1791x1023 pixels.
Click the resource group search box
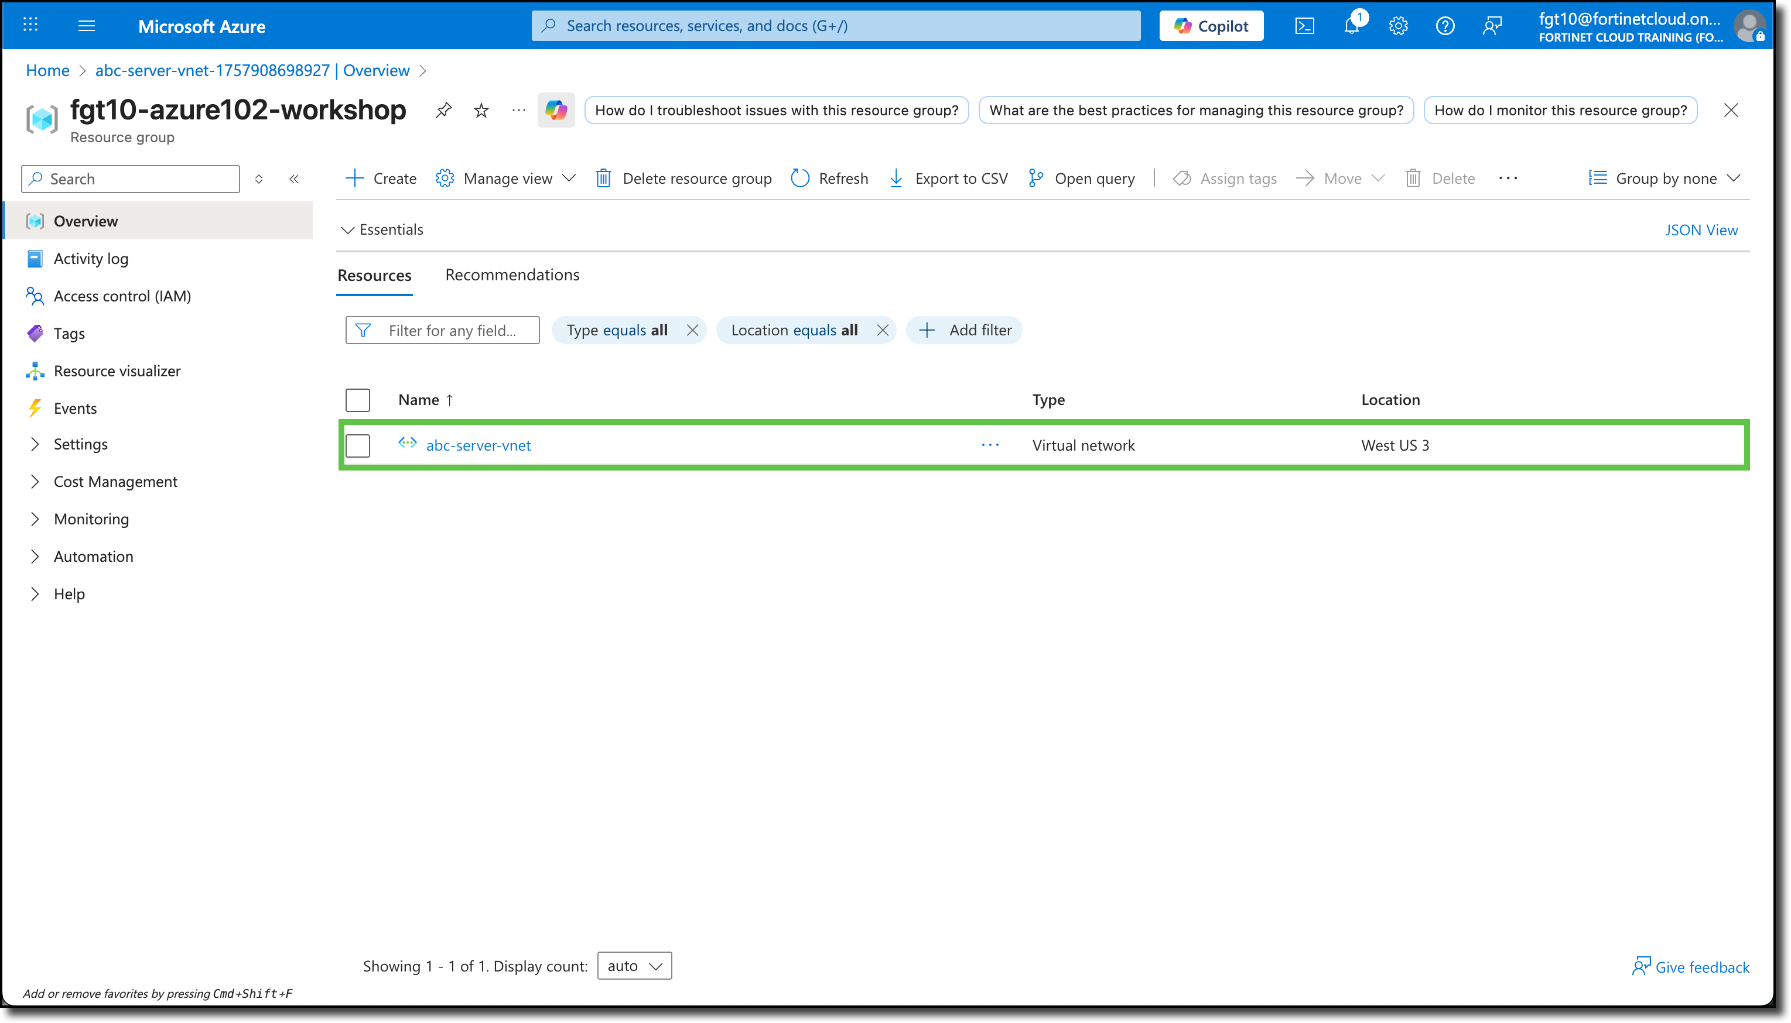(x=130, y=178)
